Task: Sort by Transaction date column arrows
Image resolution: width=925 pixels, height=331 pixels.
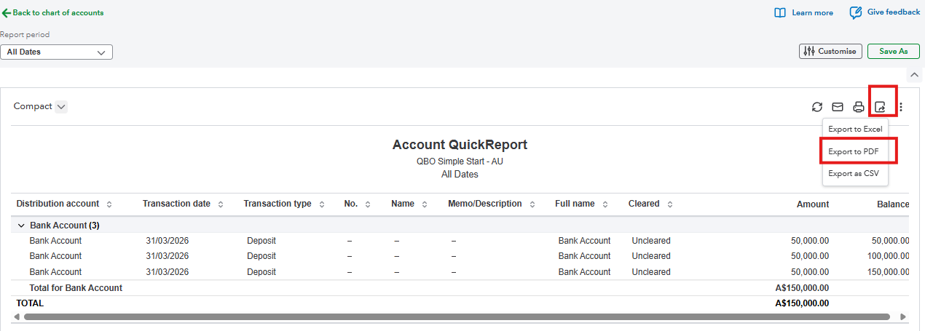Action: point(221,204)
